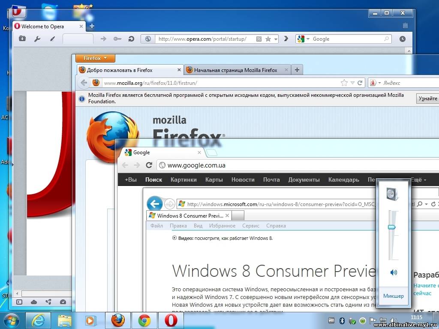
Task: Click the brush icon in Opera's toolbar
Action: [52, 39]
